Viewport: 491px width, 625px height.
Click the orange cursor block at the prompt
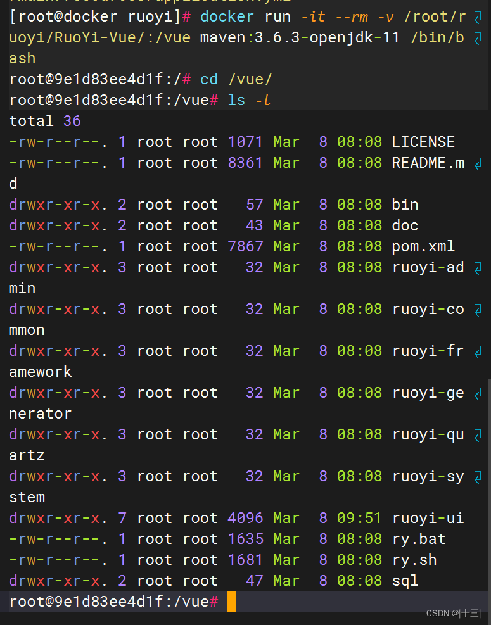[x=232, y=602]
